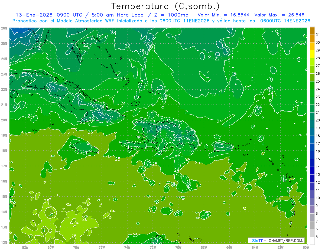Image resolution: width=325 pixels, height=251 pixels.
Task: Click the legend value 21
Action: tap(318, 112)
